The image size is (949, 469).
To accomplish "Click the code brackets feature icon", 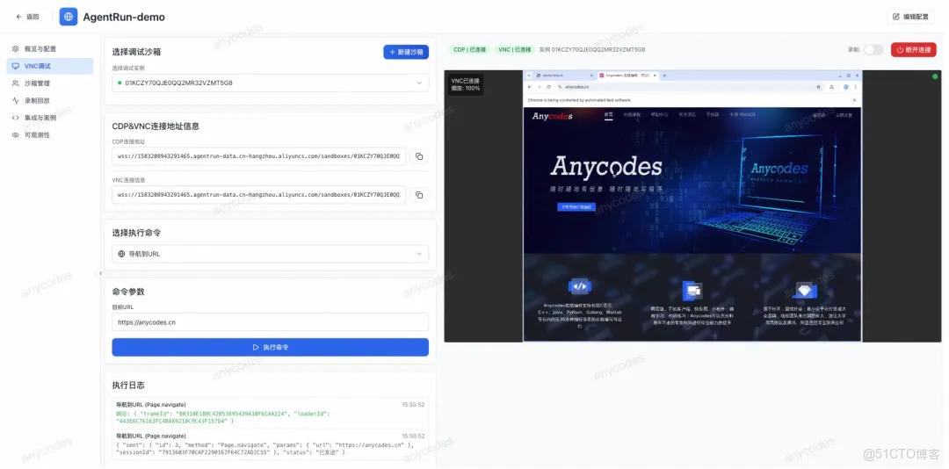I will (x=580, y=287).
